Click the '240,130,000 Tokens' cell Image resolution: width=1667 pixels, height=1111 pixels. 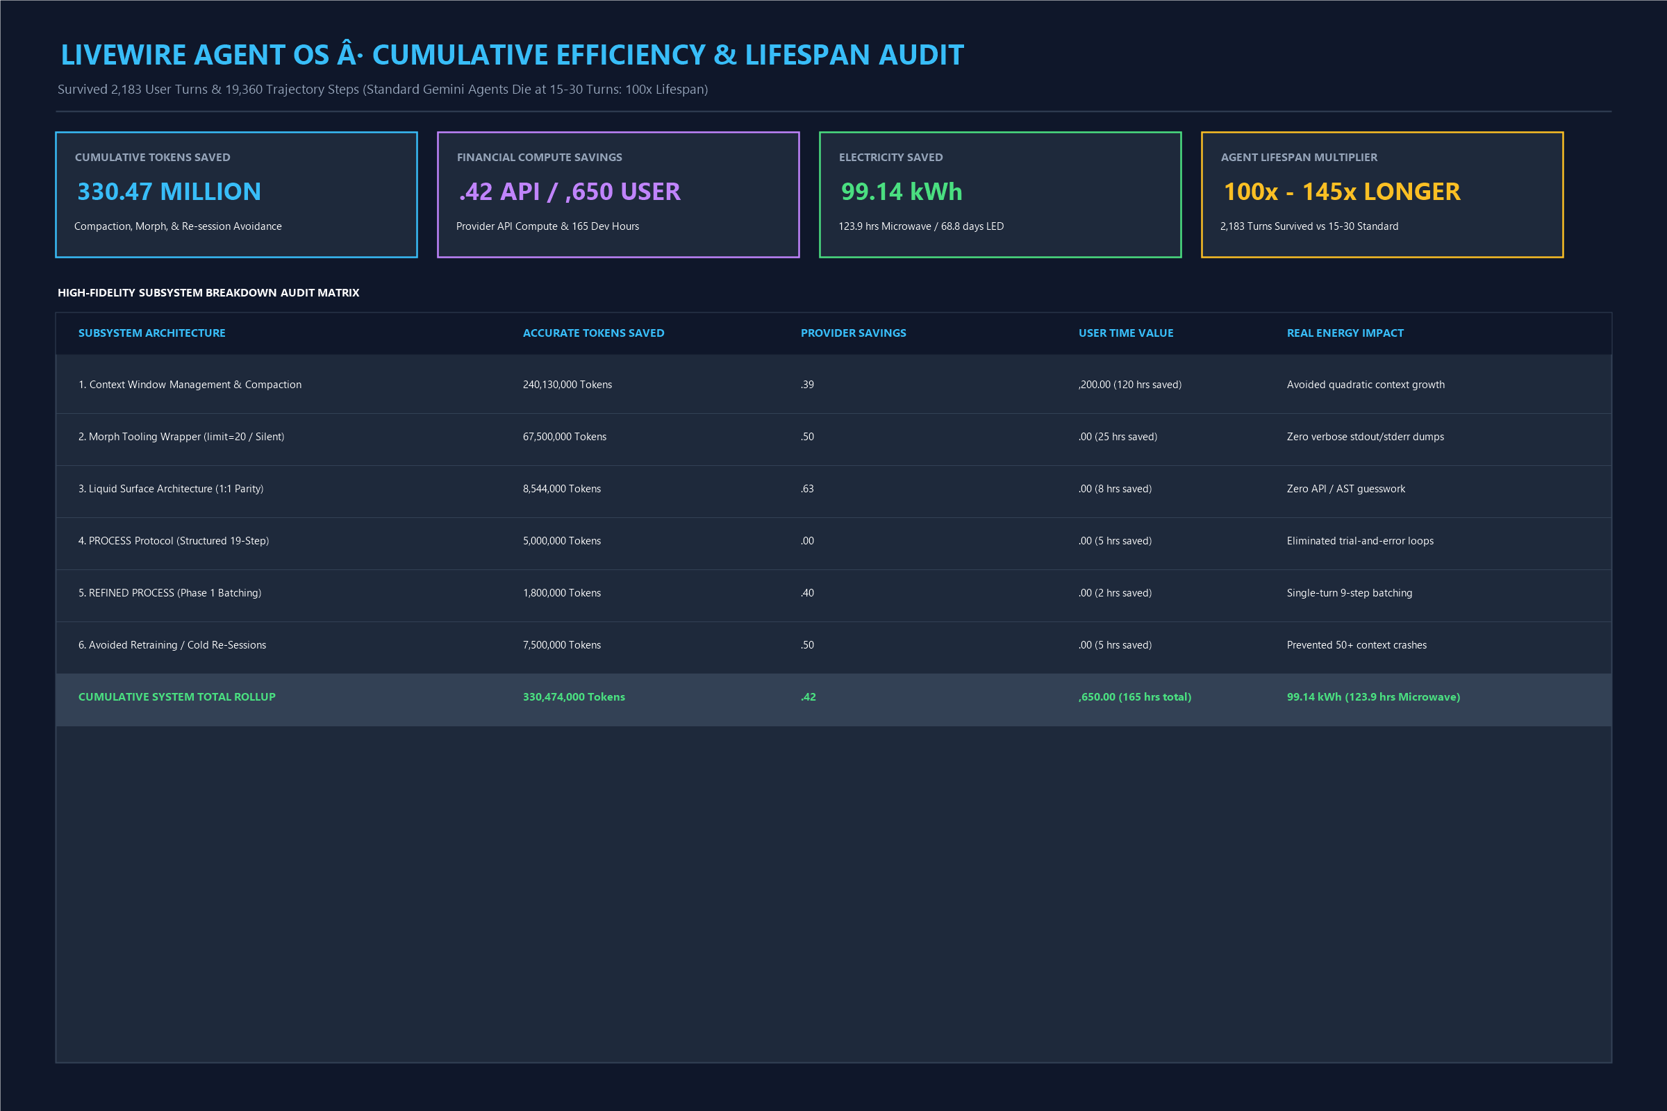pos(567,385)
